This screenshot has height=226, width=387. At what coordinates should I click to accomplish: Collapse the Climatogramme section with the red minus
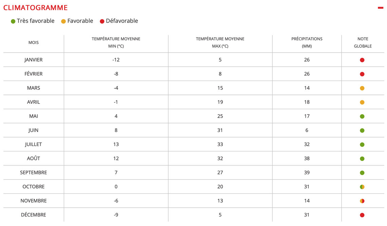pos(380,8)
